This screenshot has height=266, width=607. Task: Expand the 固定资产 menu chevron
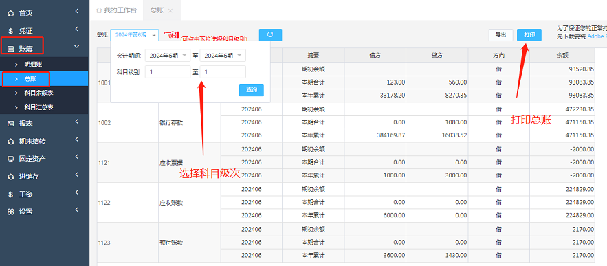pos(77,157)
